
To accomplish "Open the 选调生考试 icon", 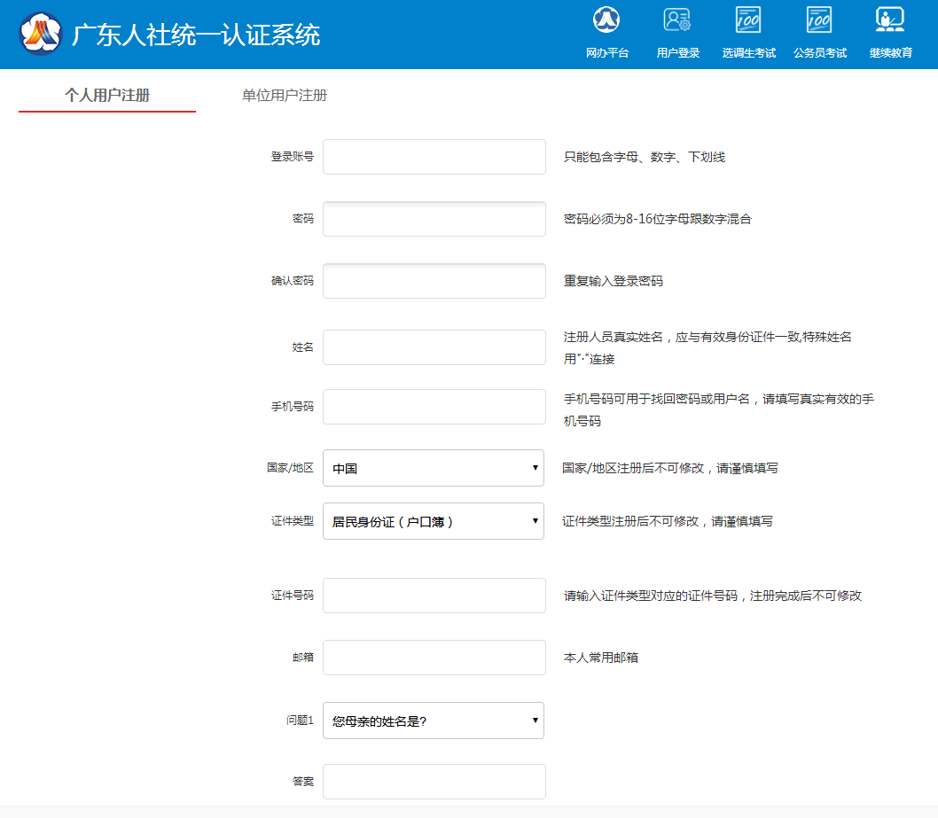I will [748, 19].
